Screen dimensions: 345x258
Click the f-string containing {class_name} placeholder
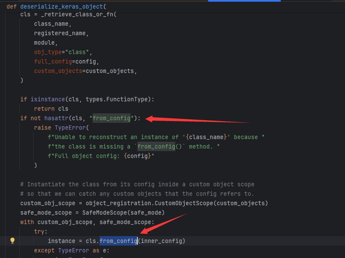155,137
